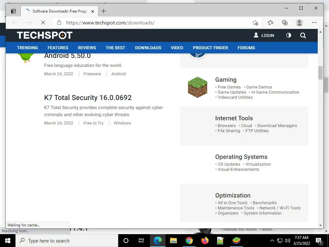Open K7 Total Security 16.0.0692 download
The height and width of the screenshot is (247, 329).
point(88,98)
